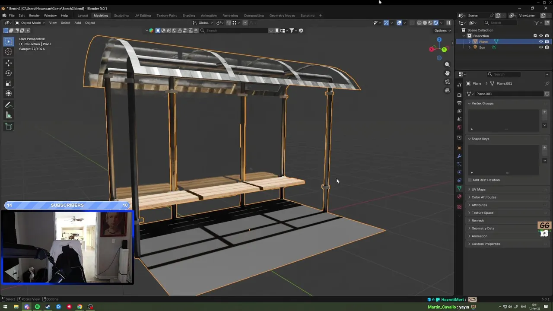This screenshot has height=311, width=553.
Task: Select the Annotate tool
Action: [9, 105]
